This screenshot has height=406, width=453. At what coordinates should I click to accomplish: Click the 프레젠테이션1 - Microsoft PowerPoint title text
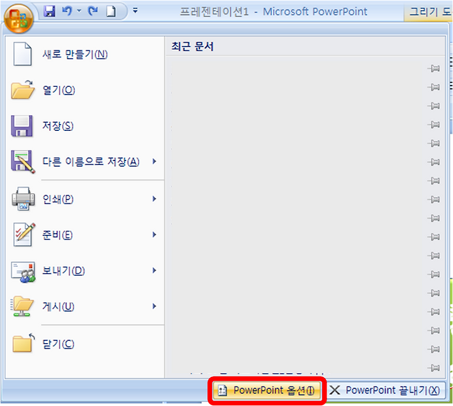273,11
